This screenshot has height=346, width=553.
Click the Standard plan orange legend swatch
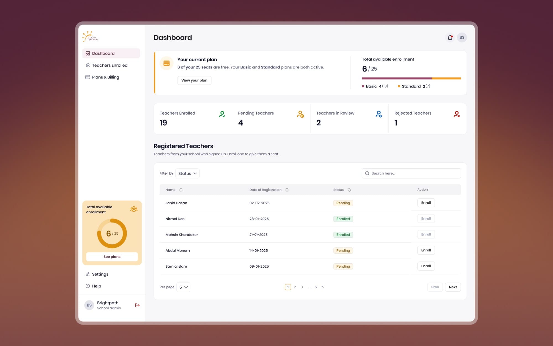(x=399, y=86)
